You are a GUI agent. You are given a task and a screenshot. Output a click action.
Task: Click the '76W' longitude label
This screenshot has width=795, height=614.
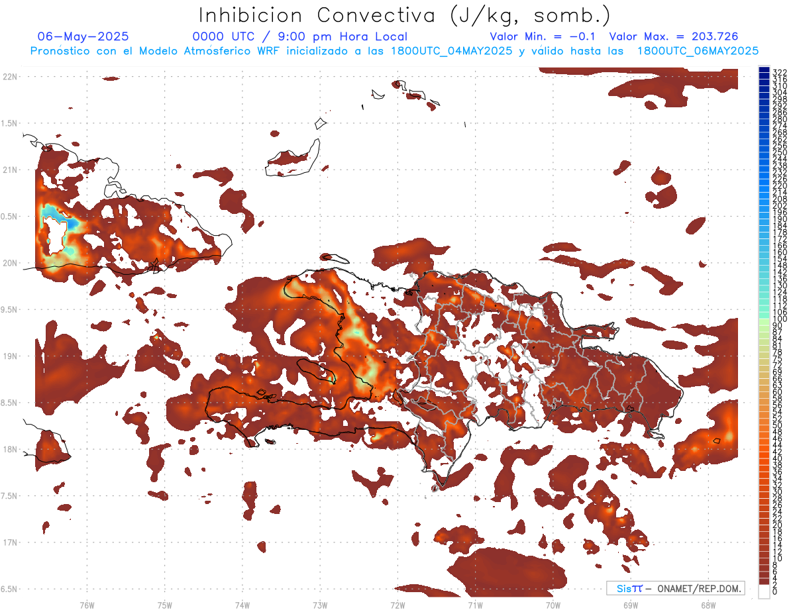[87, 605]
